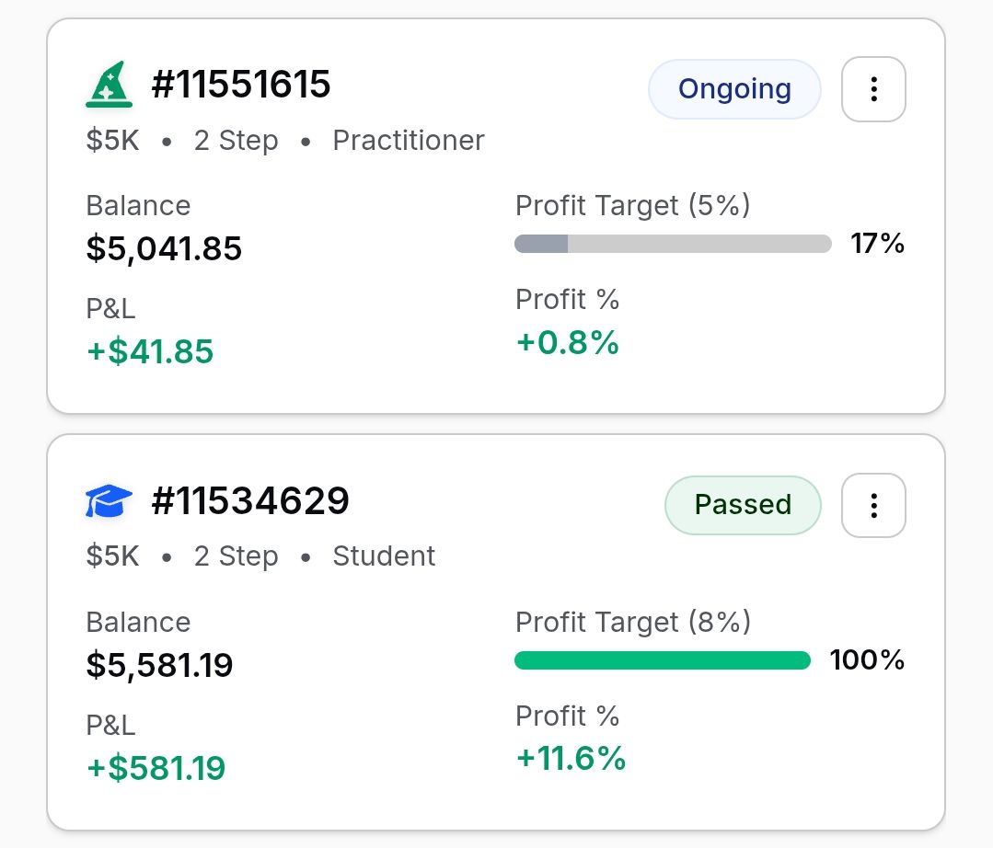Image resolution: width=993 pixels, height=848 pixels.
Task: Click the "$5K • 2 Step • Student" subtitle
Action: (260, 556)
